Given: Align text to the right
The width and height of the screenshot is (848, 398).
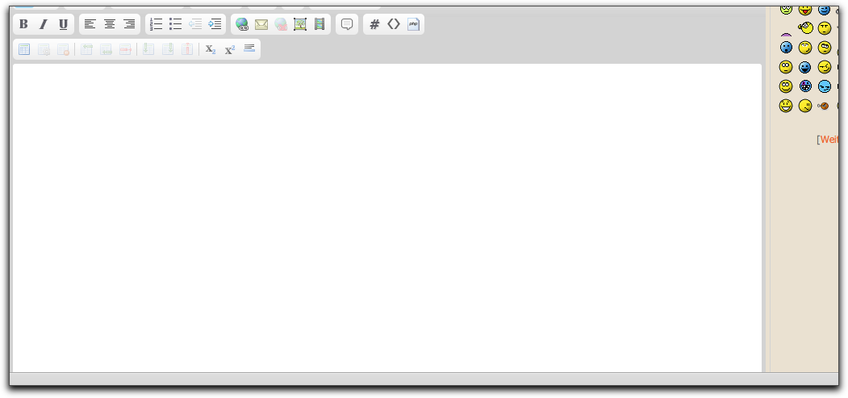Looking at the screenshot, I should [129, 24].
